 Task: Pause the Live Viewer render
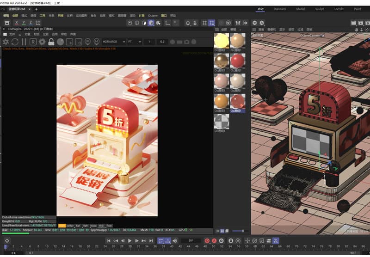tap(24, 42)
